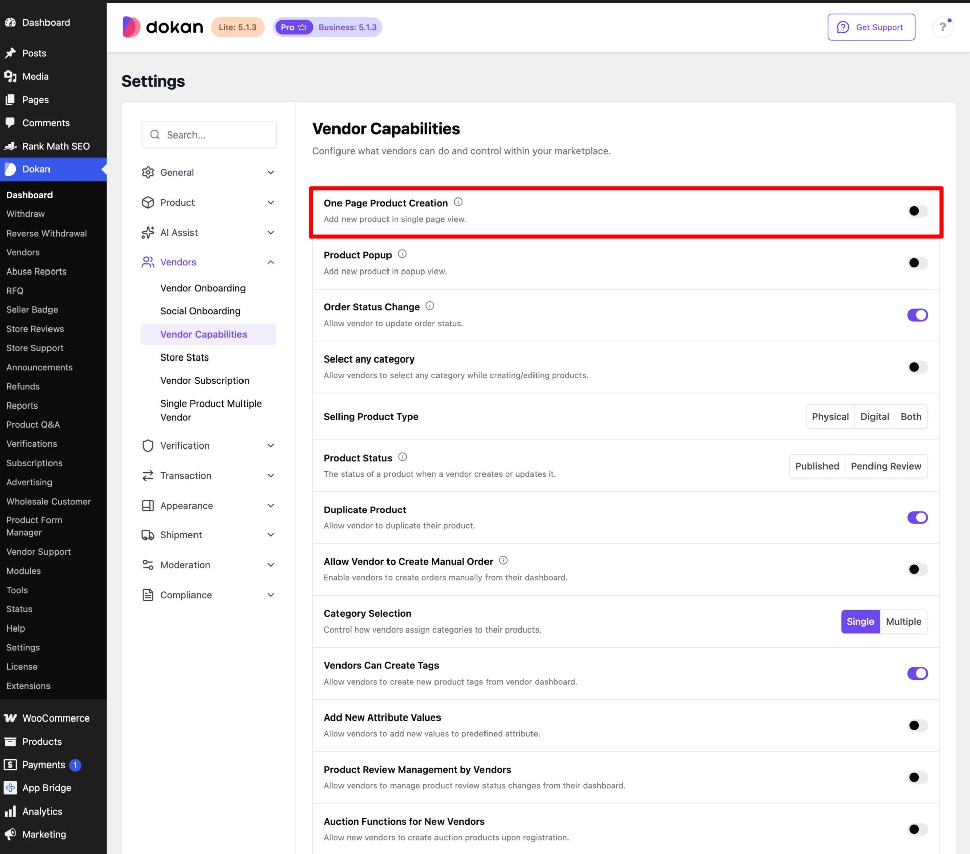This screenshot has height=854, width=970.
Task: Click the Compliance document icon
Action: (x=148, y=595)
